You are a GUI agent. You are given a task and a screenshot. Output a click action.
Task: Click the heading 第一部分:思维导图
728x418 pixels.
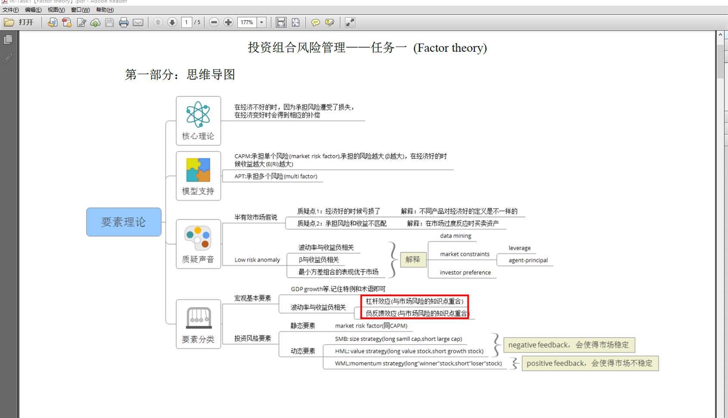click(x=180, y=74)
